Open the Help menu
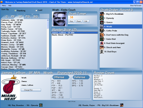The height and width of the screenshot is (108, 143). click(10, 6)
